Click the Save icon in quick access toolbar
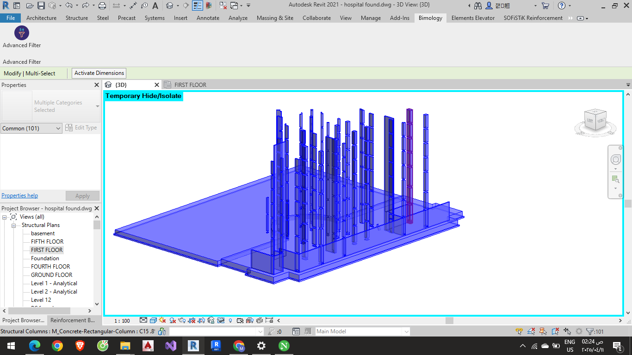 pos(41,6)
